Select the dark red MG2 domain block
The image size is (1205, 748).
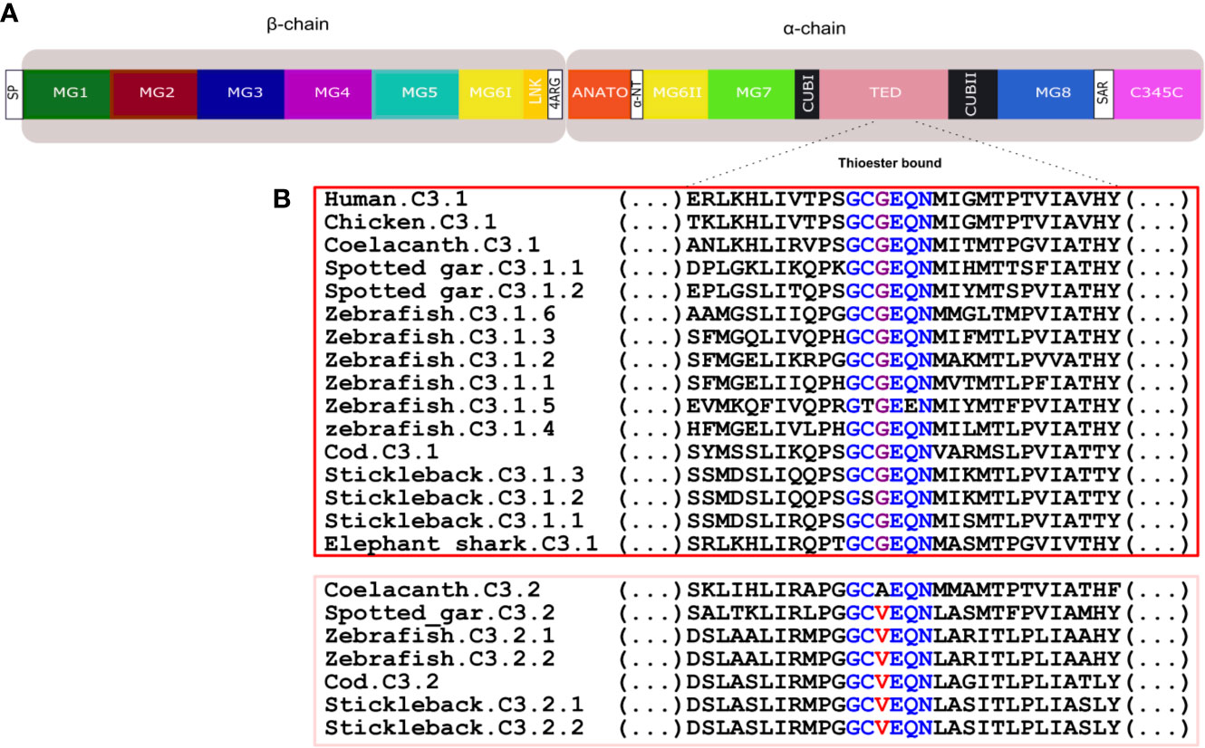click(153, 94)
